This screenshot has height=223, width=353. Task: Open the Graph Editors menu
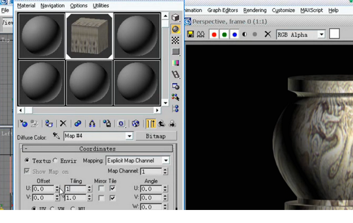click(x=223, y=10)
